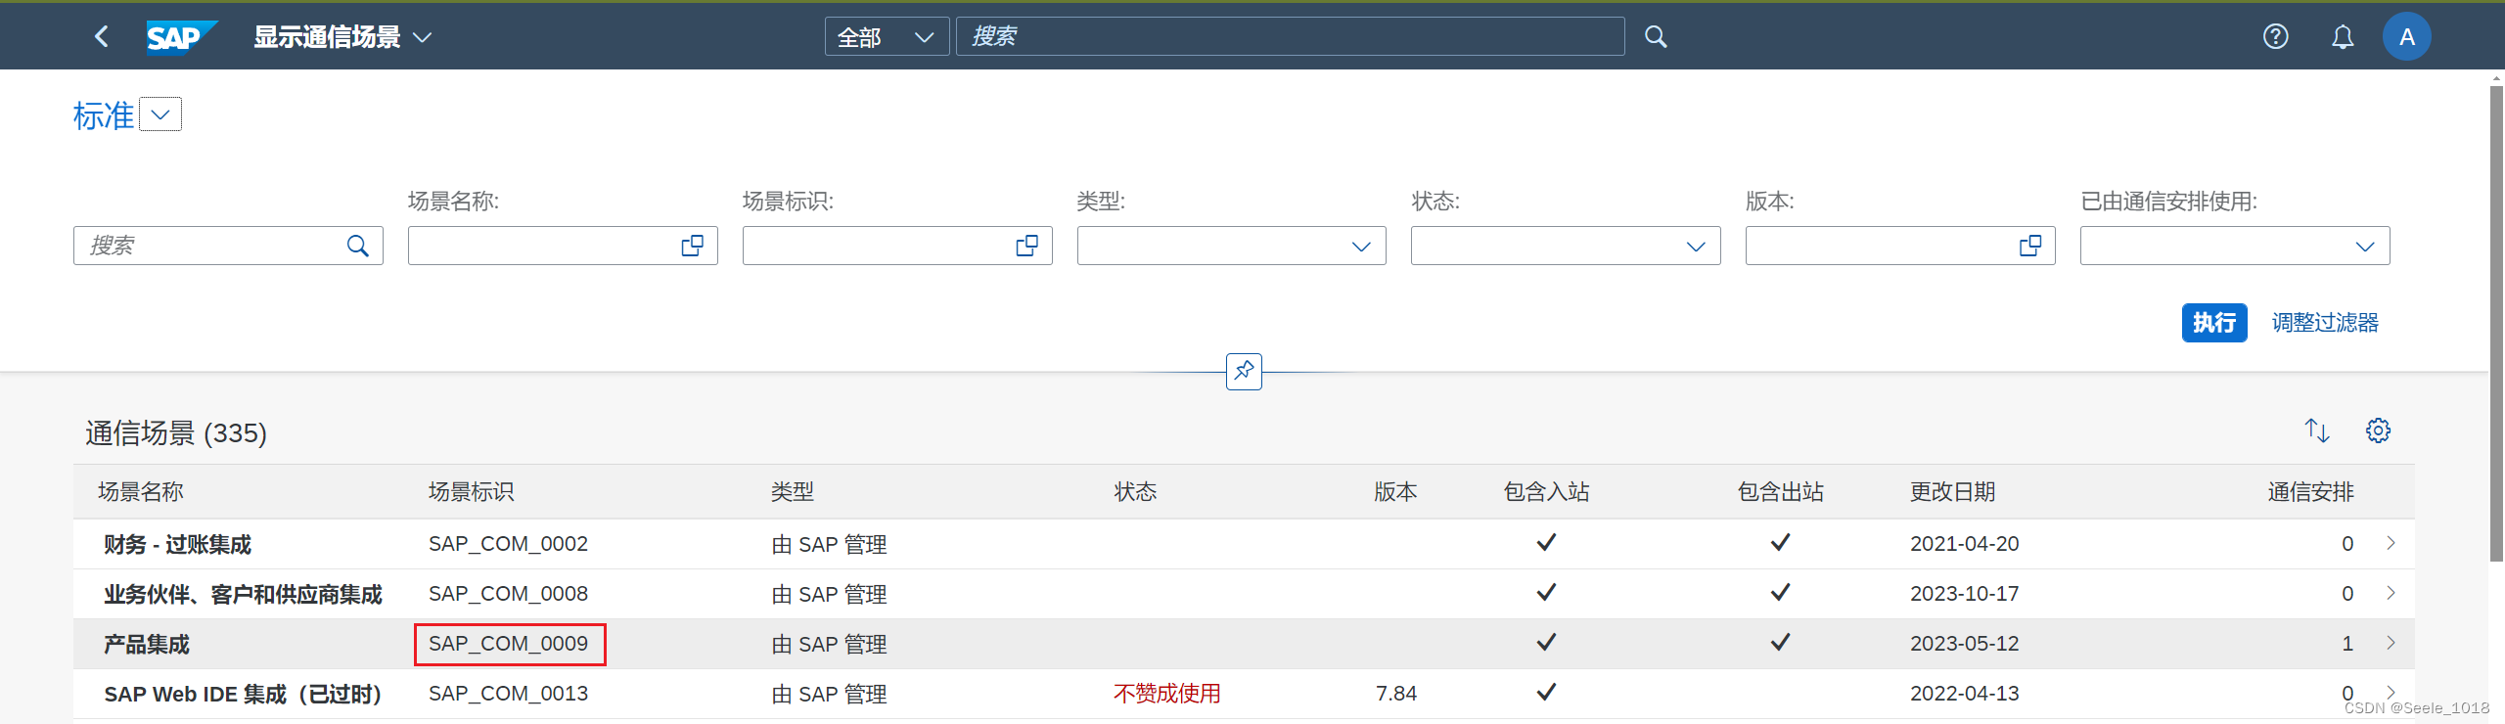The width and height of the screenshot is (2505, 724).
Task: Select the 标准 view title
Action: point(103,115)
